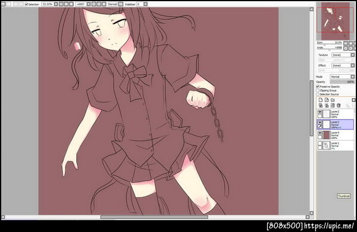Click the Layer 3 thumbnail
The width and height of the screenshot is (357, 232).
coord(327,125)
